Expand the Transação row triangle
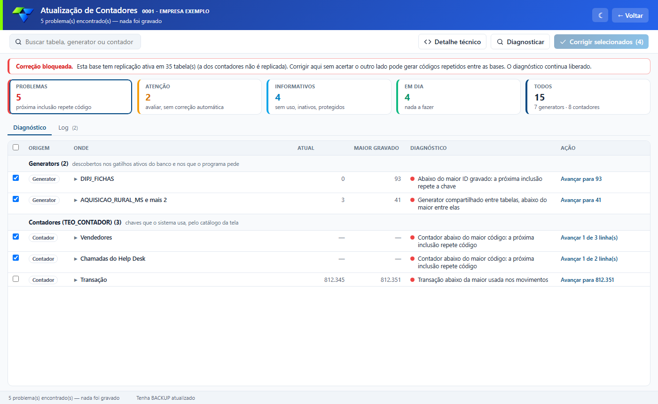Image resolution: width=658 pixels, height=404 pixels. pyautogui.click(x=76, y=280)
